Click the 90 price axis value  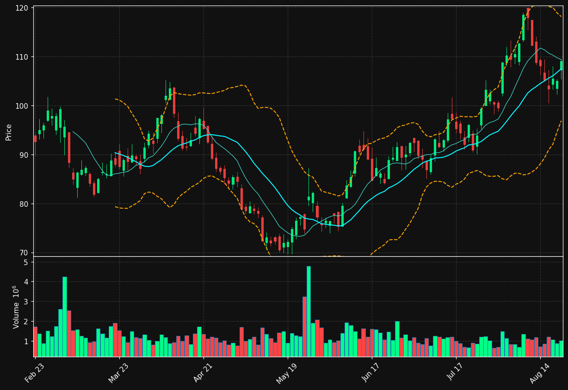(x=25, y=155)
